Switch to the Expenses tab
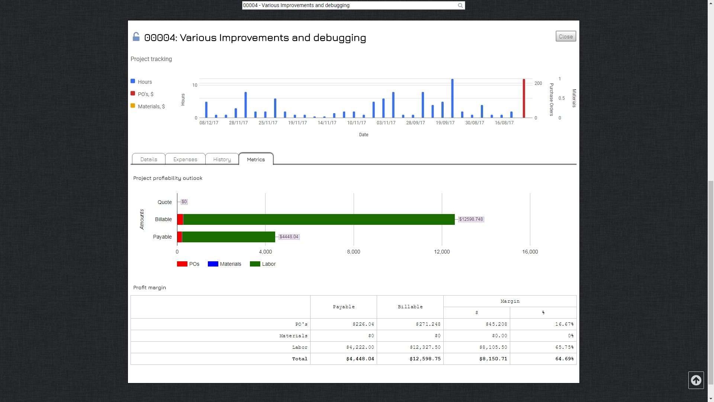Viewport: 714px width, 402px height. pyautogui.click(x=185, y=159)
